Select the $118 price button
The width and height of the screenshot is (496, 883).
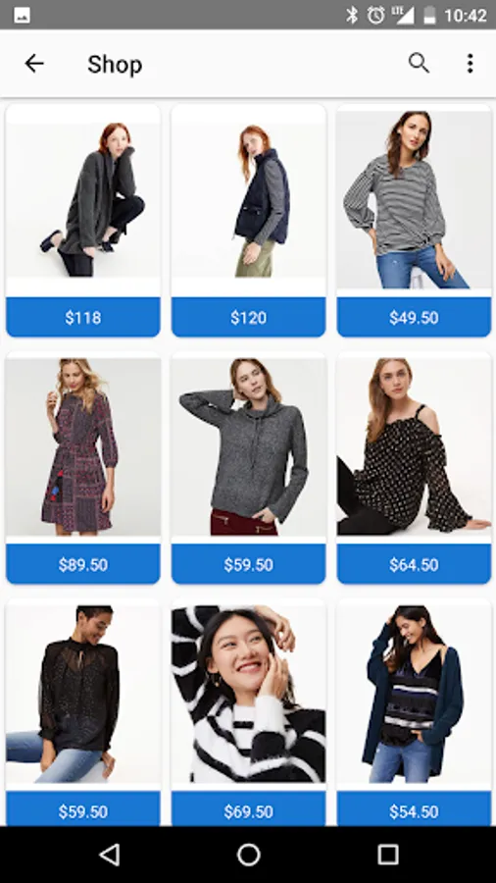[83, 317]
